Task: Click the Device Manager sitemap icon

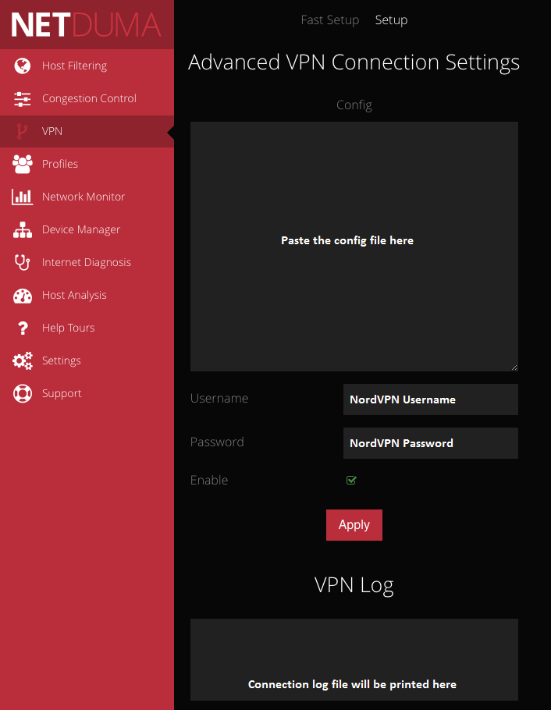Action: [23, 229]
